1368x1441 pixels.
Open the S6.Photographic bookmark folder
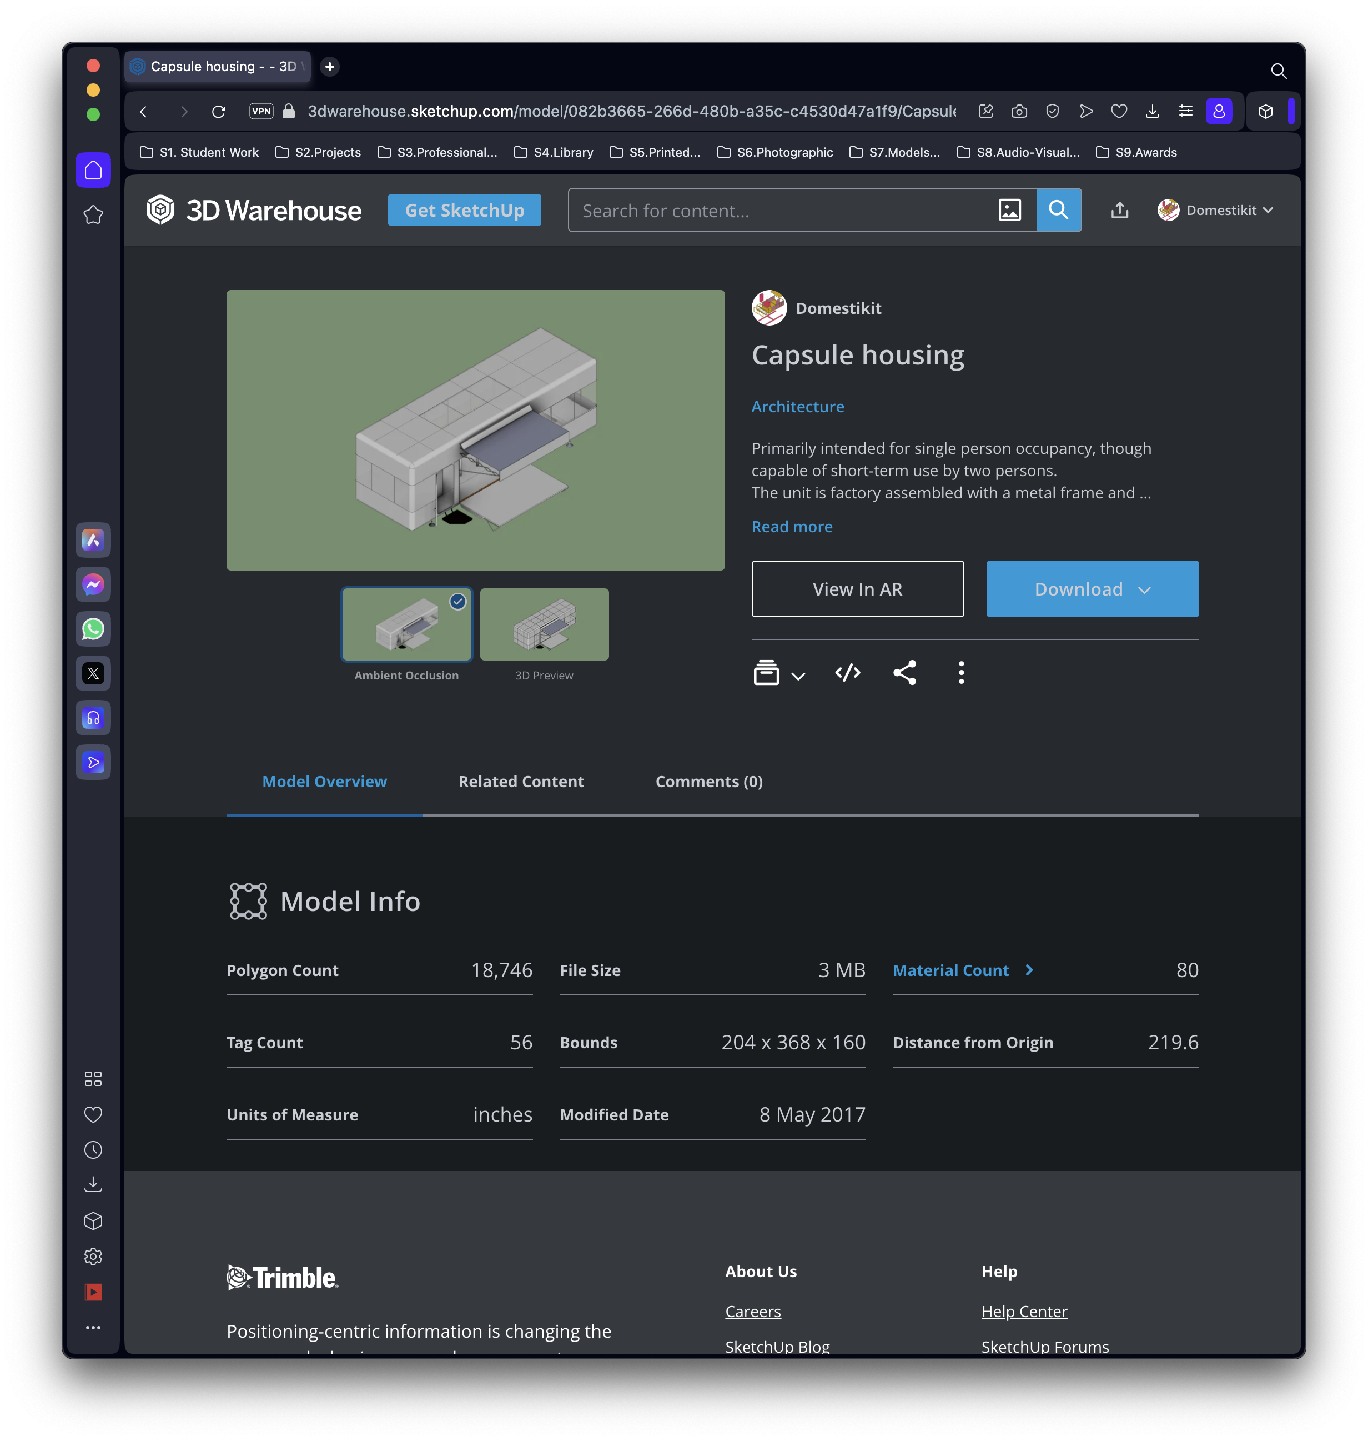pos(775,152)
